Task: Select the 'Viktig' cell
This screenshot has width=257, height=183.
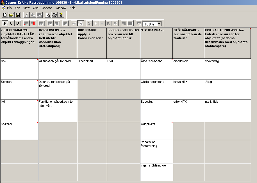Action: pos(227,90)
